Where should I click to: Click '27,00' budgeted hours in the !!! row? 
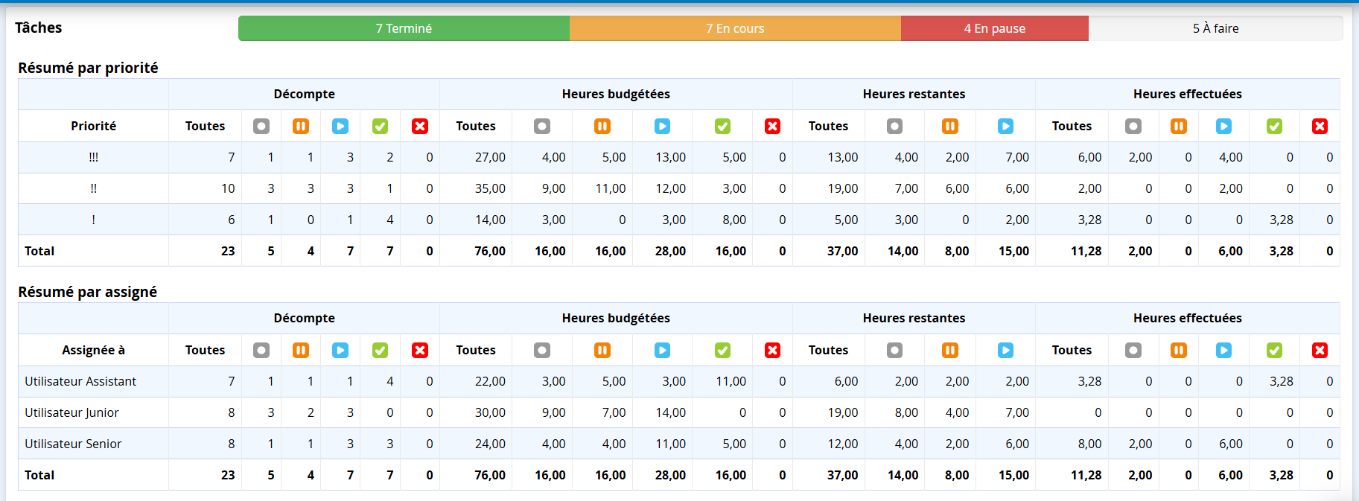(x=490, y=157)
